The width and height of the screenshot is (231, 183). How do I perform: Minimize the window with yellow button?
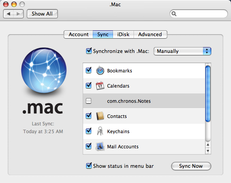tap(14, 4)
